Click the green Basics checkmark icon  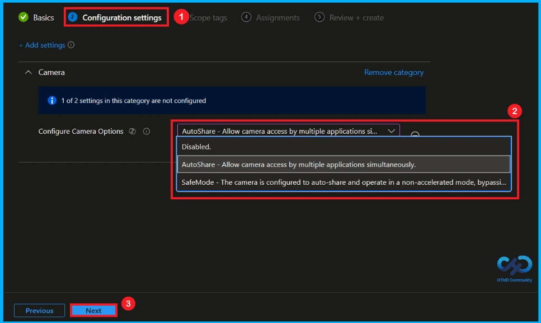[x=23, y=17]
